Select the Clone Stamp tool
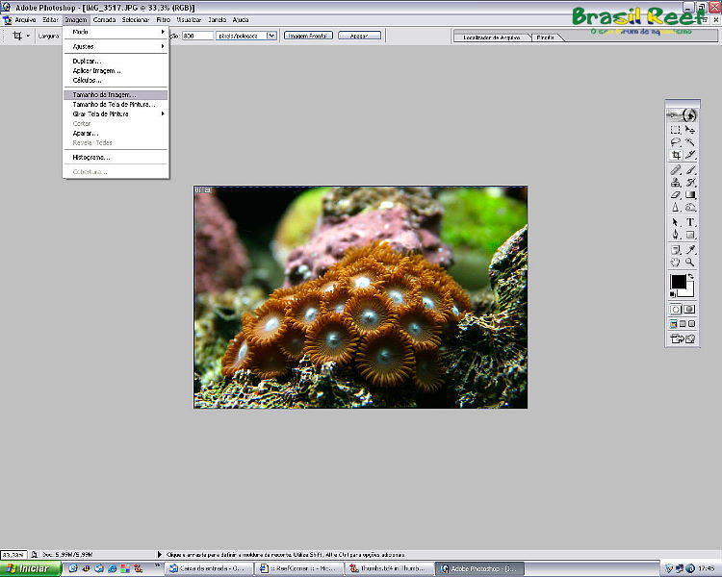Screen dimensions: 722x577 (x=676, y=182)
